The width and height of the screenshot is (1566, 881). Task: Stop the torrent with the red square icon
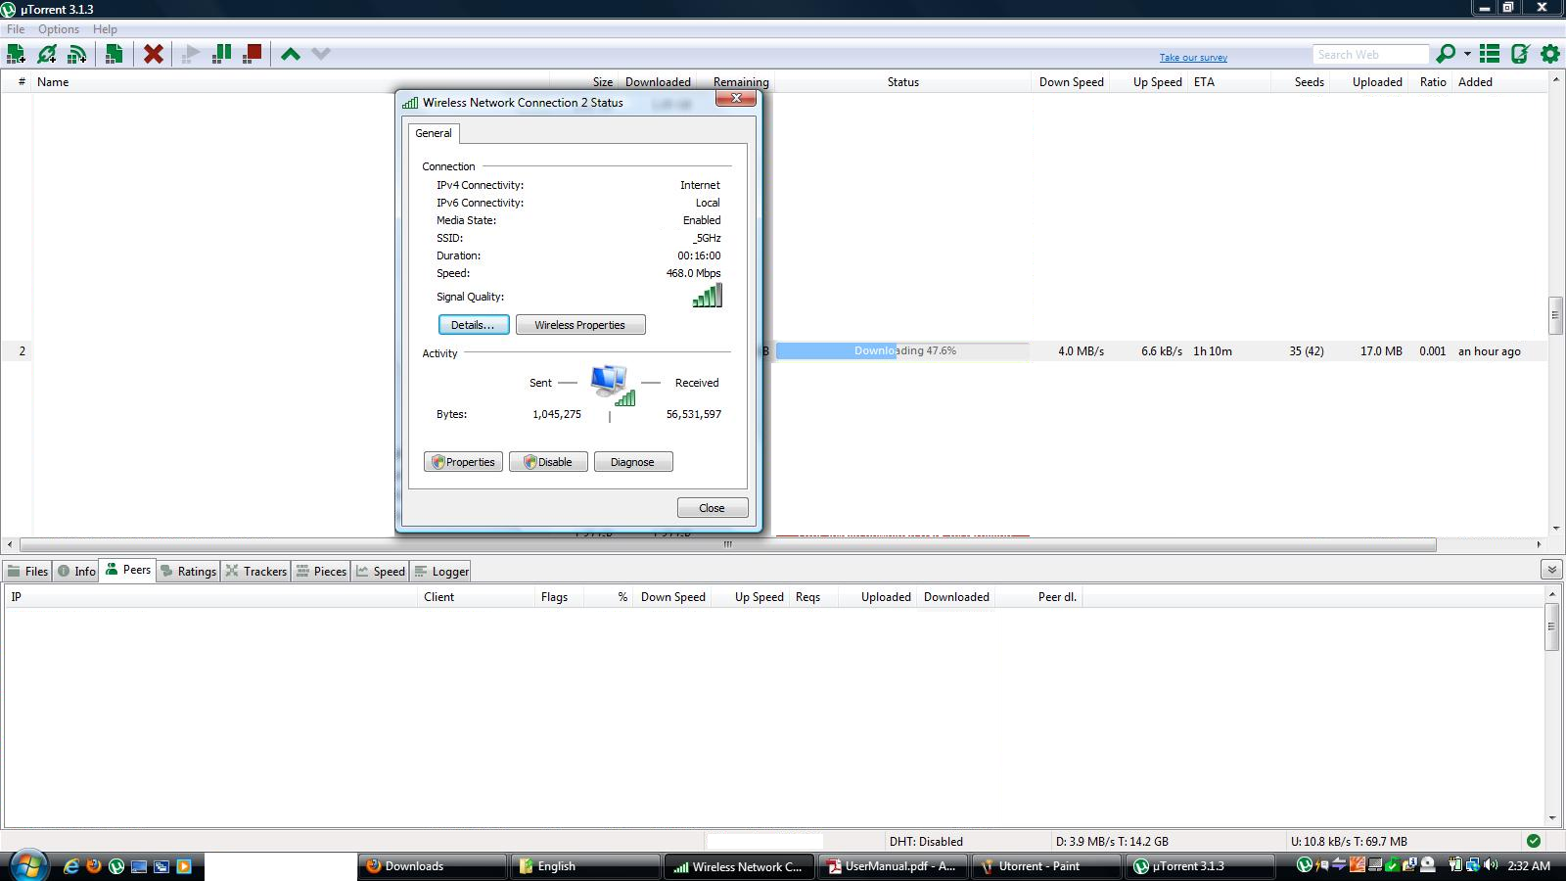point(253,55)
